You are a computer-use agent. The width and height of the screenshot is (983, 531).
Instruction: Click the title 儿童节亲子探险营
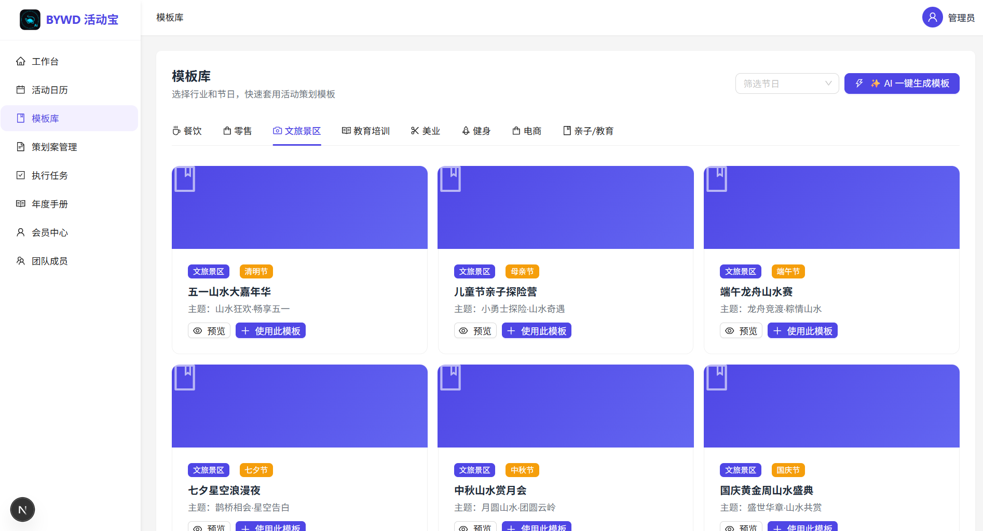click(496, 292)
